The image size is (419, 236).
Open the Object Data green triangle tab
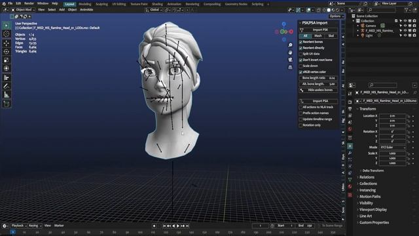350,180
